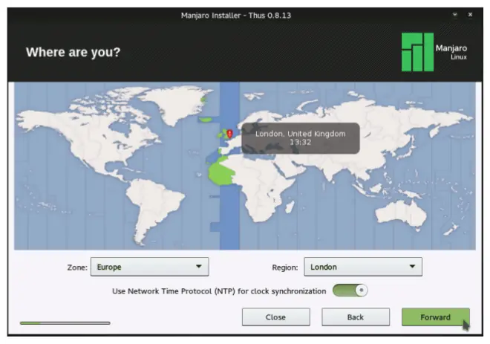Click the titlebar minimize arrow icon

point(455,14)
